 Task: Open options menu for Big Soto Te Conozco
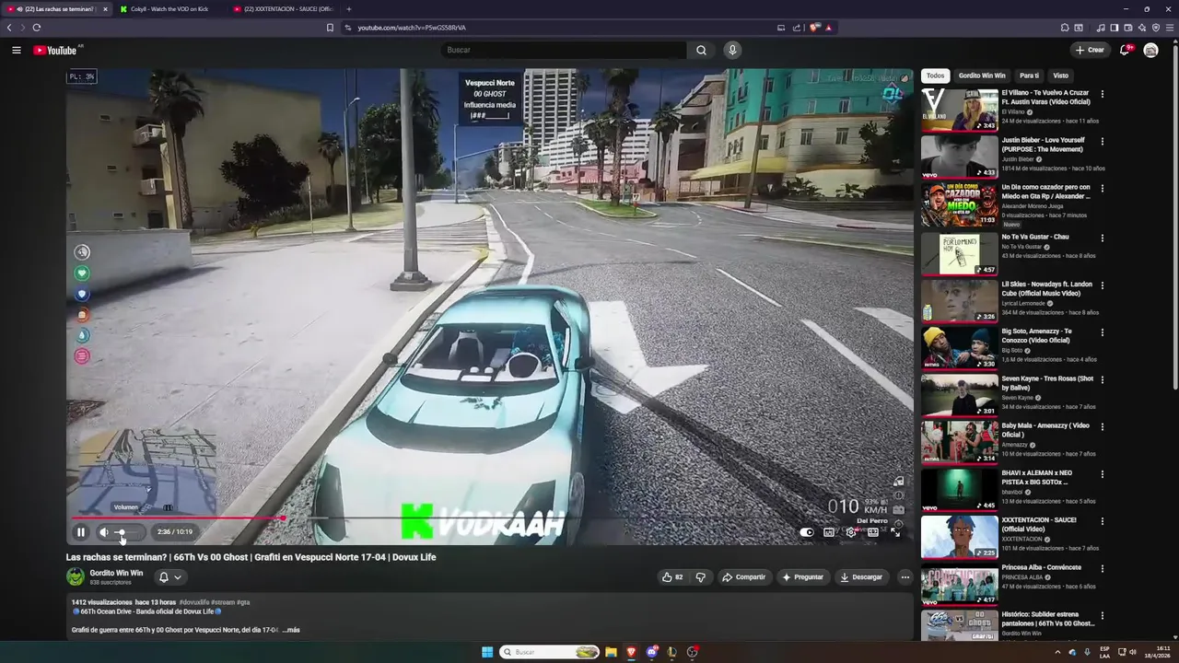pos(1102,332)
